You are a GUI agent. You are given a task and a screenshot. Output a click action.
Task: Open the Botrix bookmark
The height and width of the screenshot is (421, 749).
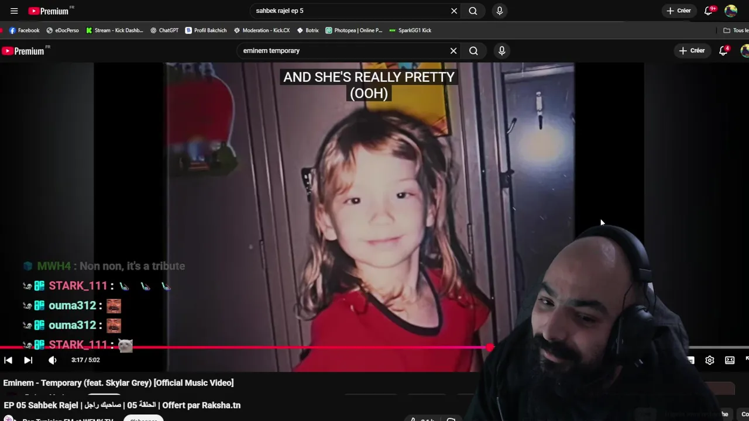click(308, 30)
